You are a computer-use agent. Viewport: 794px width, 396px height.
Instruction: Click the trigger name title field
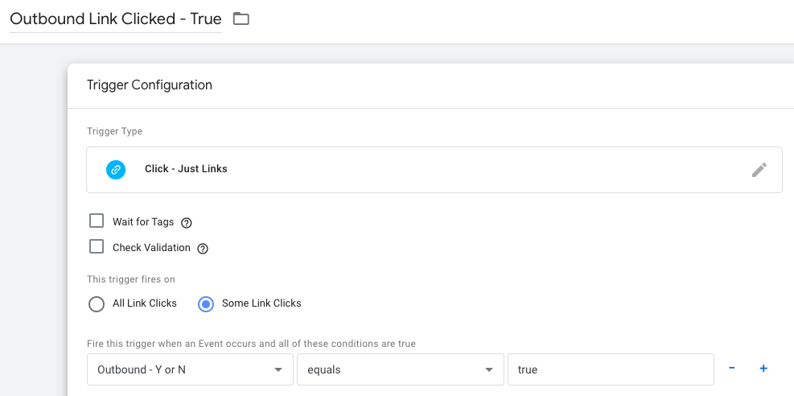pos(115,19)
